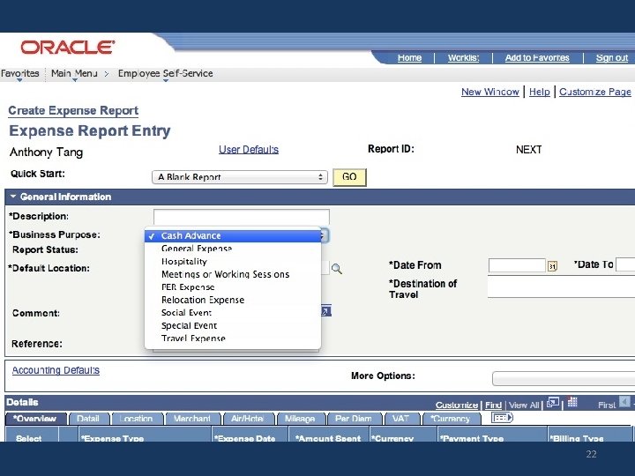Open Create Expense Report link
The width and height of the screenshot is (635, 476).
click(73, 110)
